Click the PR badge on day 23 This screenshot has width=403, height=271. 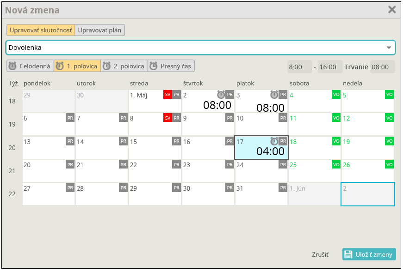(x=230, y=164)
